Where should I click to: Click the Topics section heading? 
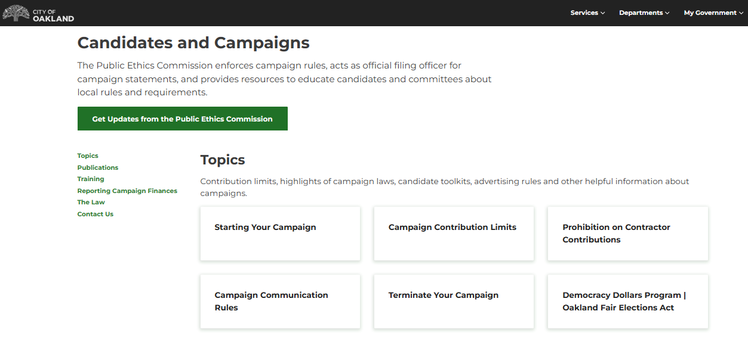pos(223,160)
